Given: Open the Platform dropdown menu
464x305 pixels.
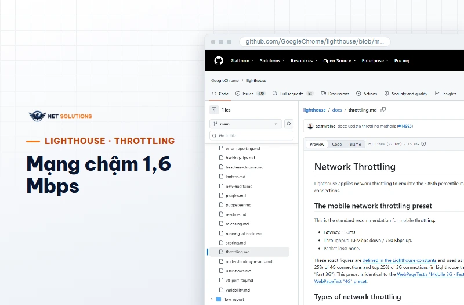Looking at the screenshot, I should (242, 61).
